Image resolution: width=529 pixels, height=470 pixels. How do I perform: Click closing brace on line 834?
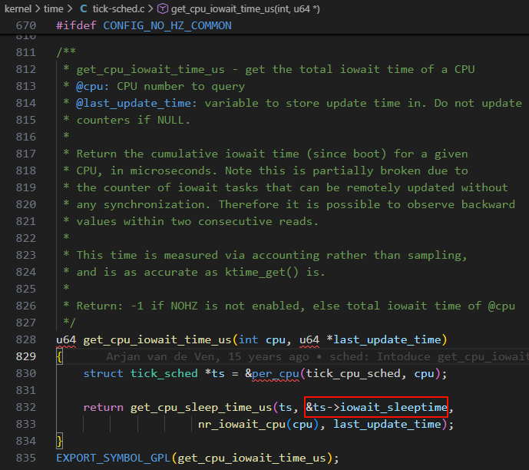[x=59, y=441]
